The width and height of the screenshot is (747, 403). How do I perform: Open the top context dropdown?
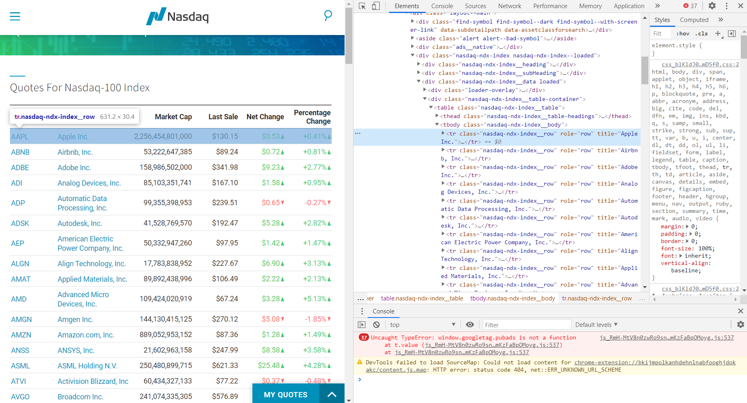(x=423, y=325)
